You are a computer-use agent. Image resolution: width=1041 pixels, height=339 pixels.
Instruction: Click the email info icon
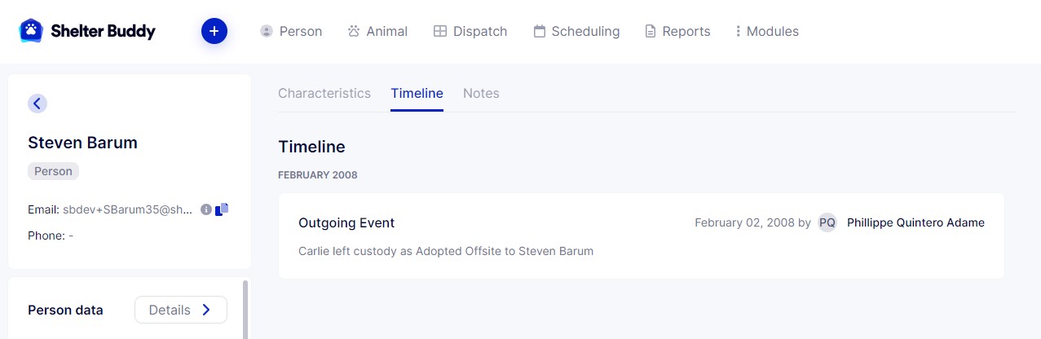206,209
